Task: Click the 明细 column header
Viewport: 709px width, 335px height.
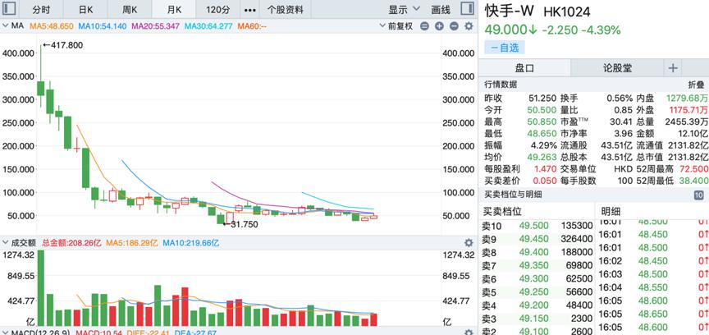Action: point(611,211)
